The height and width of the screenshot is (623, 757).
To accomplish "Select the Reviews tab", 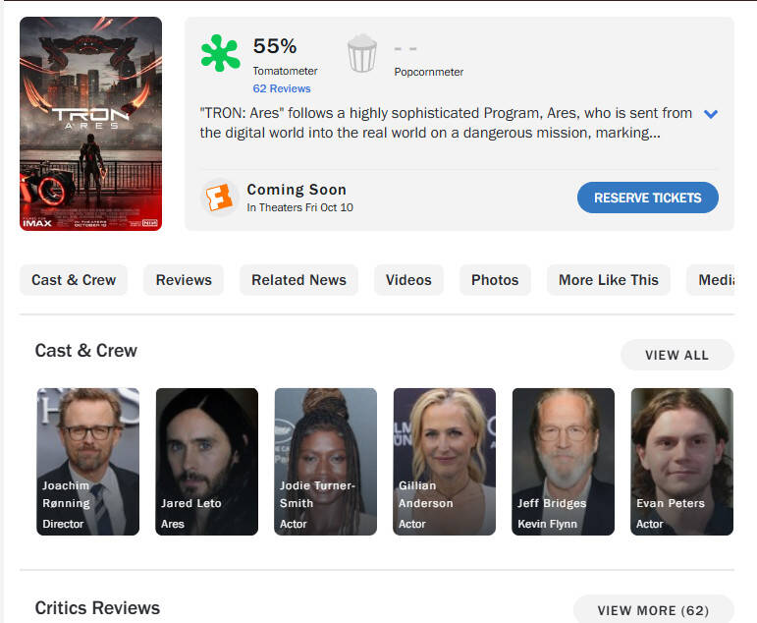I will pyautogui.click(x=184, y=280).
